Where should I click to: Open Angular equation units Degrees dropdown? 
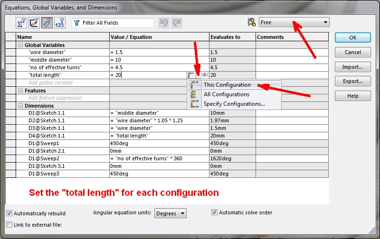tap(171, 213)
